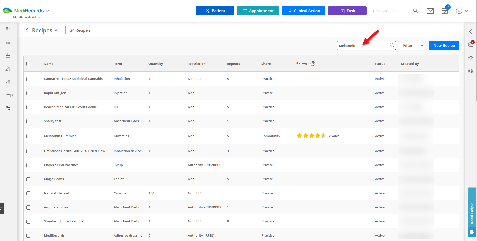This screenshot has height=241, width=477.
Task: Select the Rapid Antigen row checkbox
Action: click(x=28, y=93)
